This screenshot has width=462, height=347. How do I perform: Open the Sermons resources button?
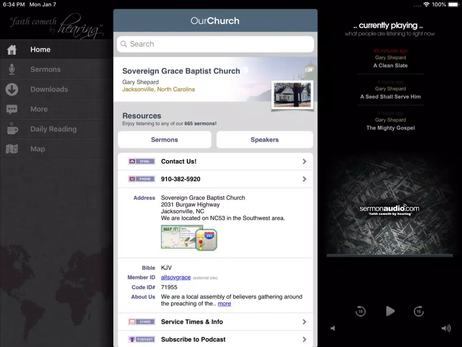point(164,140)
